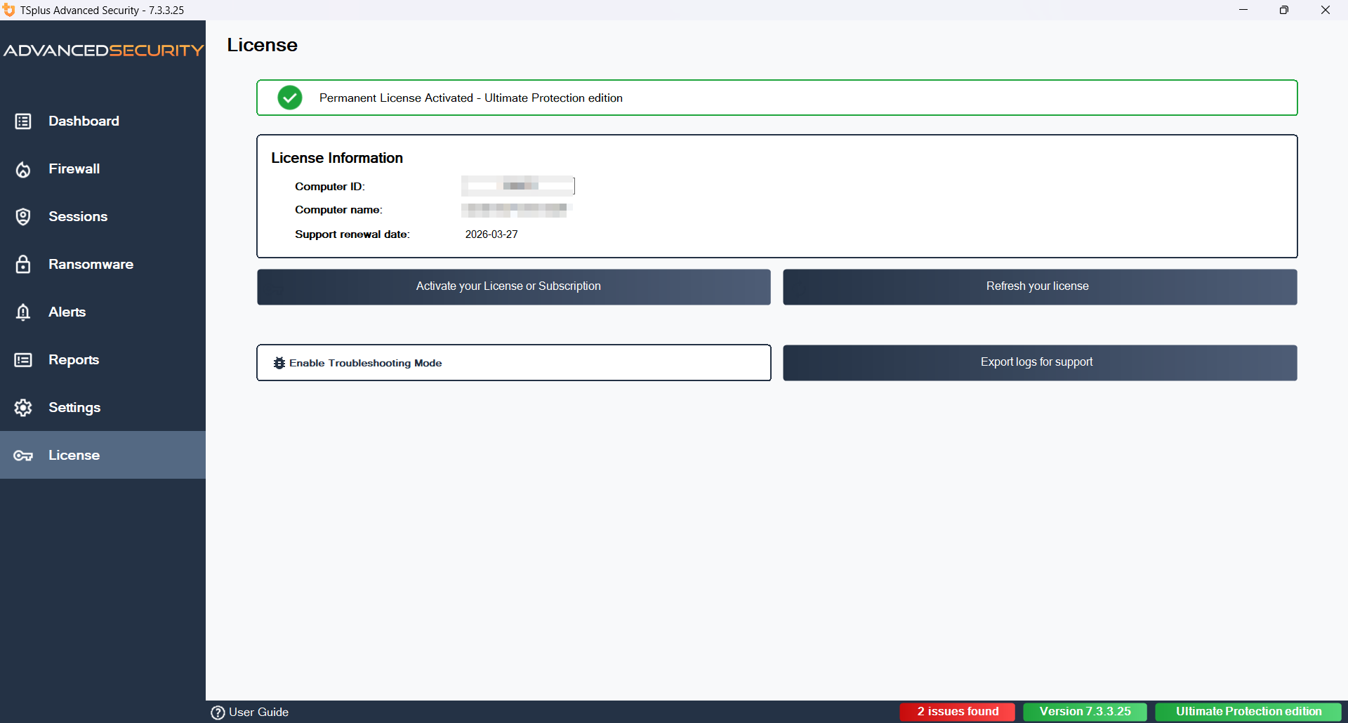The width and height of the screenshot is (1348, 723).
Task: Go to the Dashboard menu label
Action: 84,121
